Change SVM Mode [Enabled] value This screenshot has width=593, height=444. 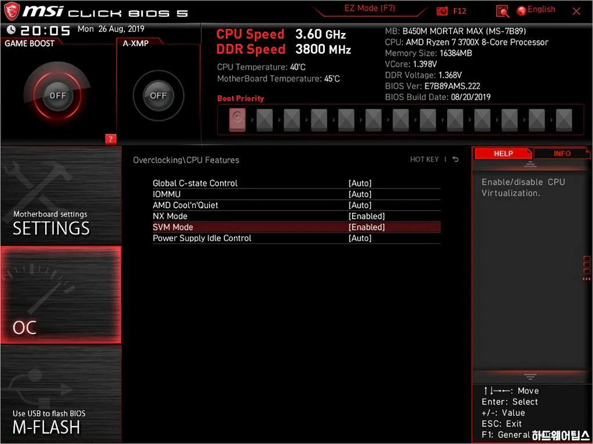pos(367,227)
